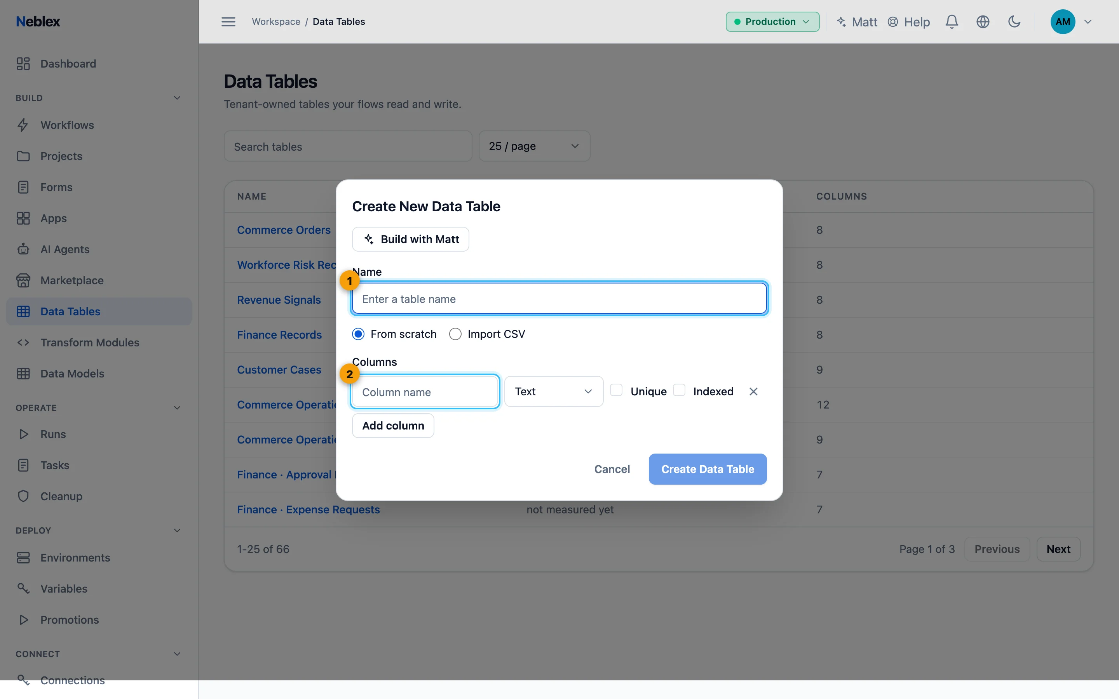The width and height of the screenshot is (1119, 699).
Task: Select the Import CSV radio option
Action: click(x=455, y=334)
